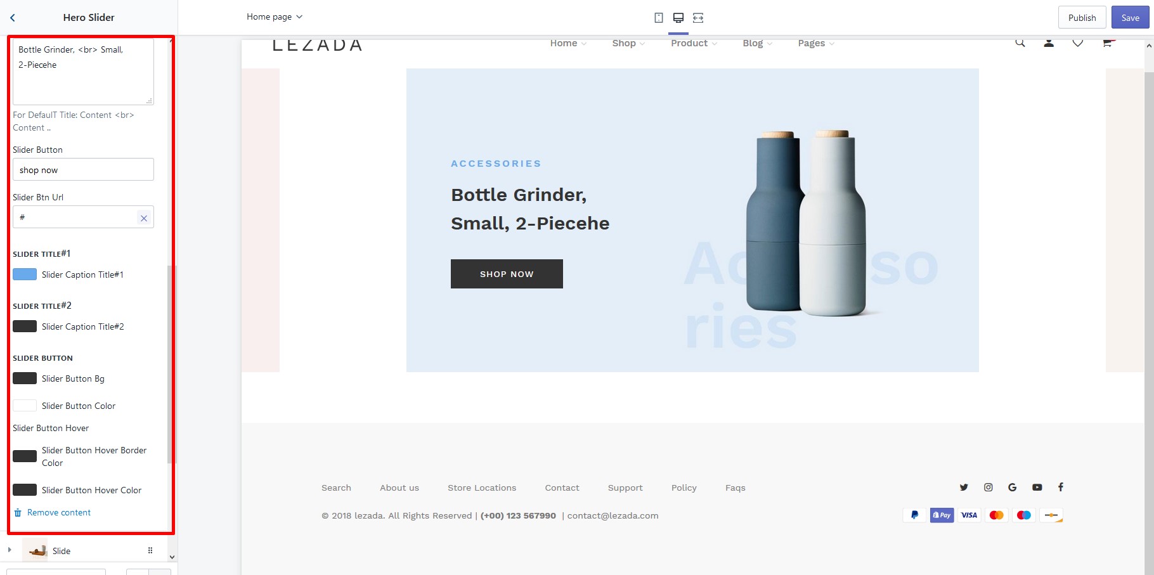Open the Blog navigation menu

(757, 43)
